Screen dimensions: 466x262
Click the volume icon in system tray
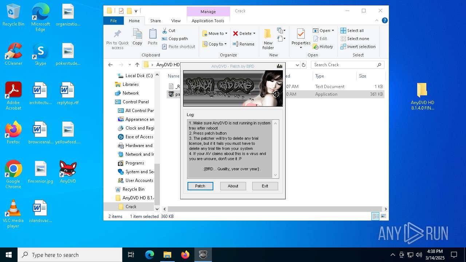tap(419, 255)
